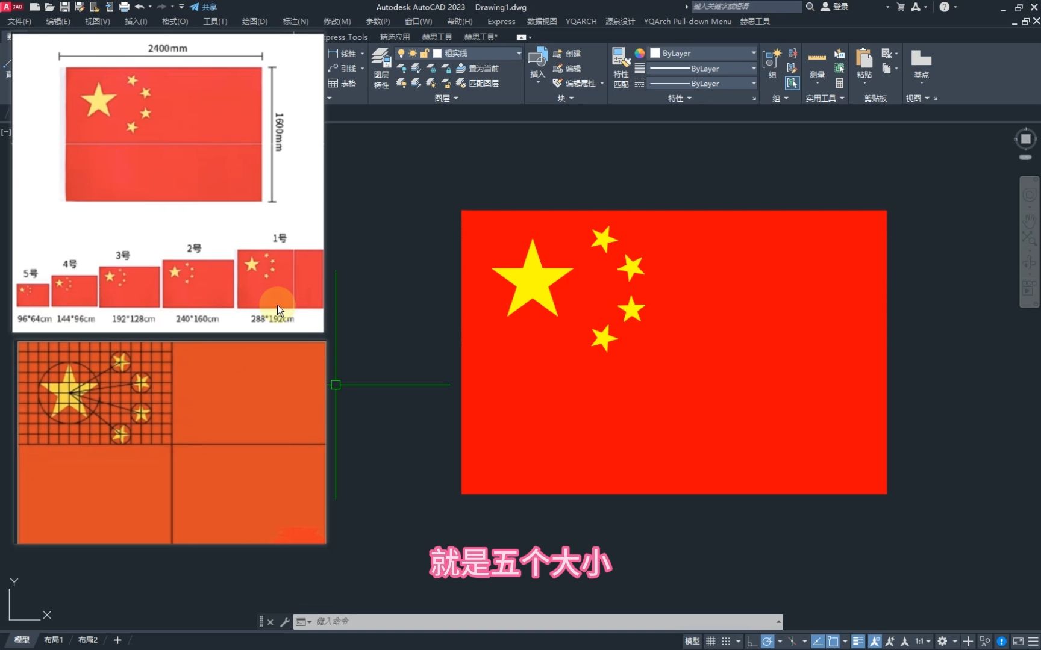Open the Measure (测量) tool
Screen dimensions: 1041x650
tap(817, 63)
